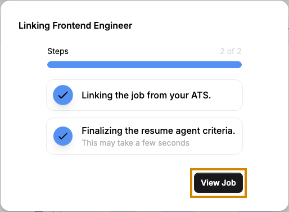Click the word 'Linking' in the first step card
Screen dimensions: 289x212
point(97,95)
